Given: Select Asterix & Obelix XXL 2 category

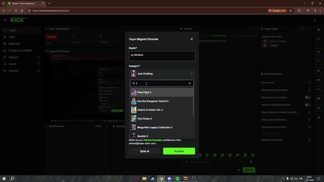Looking at the screenshot, I should pyautogui.click(x=161, y=110).
